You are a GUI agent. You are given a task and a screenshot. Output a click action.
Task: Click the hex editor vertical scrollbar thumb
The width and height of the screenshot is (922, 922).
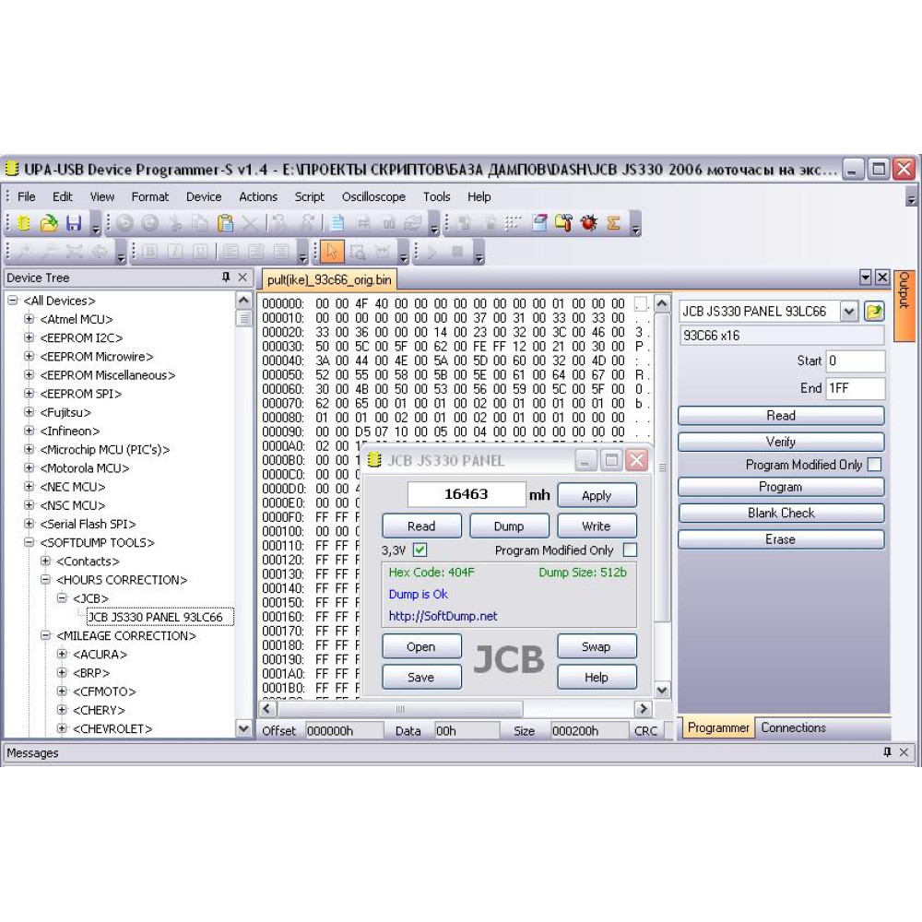click(662, 467)
